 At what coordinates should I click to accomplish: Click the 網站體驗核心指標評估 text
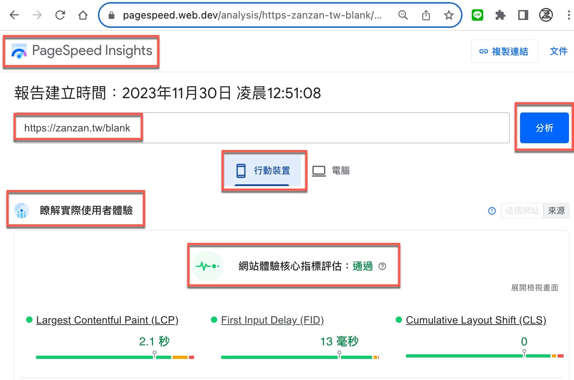[290, 266]
